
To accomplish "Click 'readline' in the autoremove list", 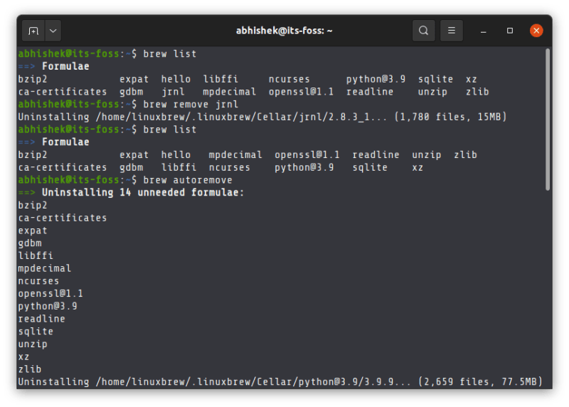I will pos(41,319).
